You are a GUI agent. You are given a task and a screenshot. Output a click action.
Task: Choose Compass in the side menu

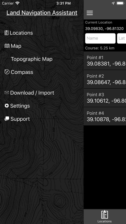(x=22, y=72)
